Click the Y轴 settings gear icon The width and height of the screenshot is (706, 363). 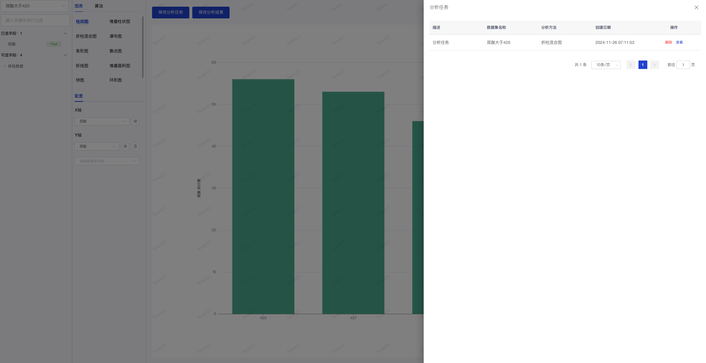(x=125, y=146)
